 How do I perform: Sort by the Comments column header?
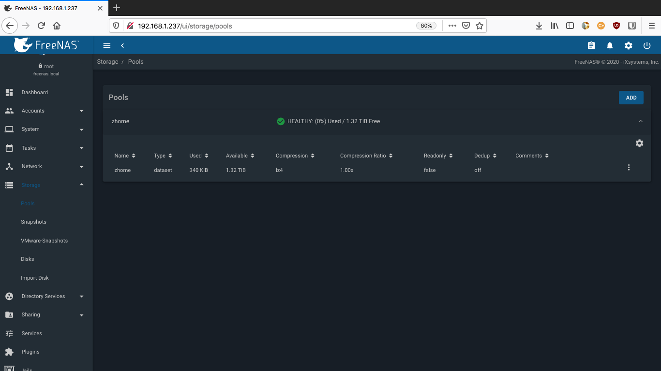(x=532, y=156)
